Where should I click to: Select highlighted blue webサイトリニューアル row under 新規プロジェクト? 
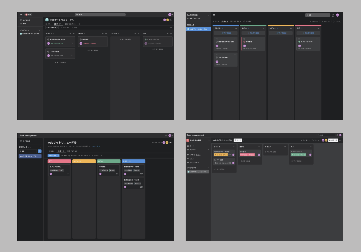point(198,29)
